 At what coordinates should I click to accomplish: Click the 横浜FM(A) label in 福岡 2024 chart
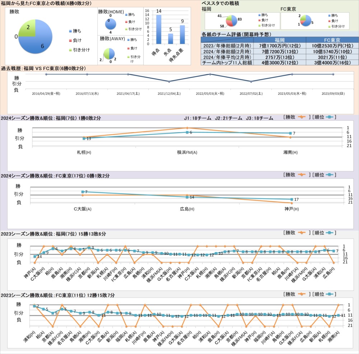click(x=187, y=152)
